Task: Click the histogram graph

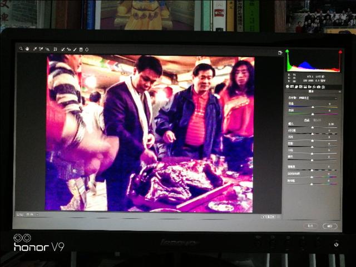Action: (314, 61)
